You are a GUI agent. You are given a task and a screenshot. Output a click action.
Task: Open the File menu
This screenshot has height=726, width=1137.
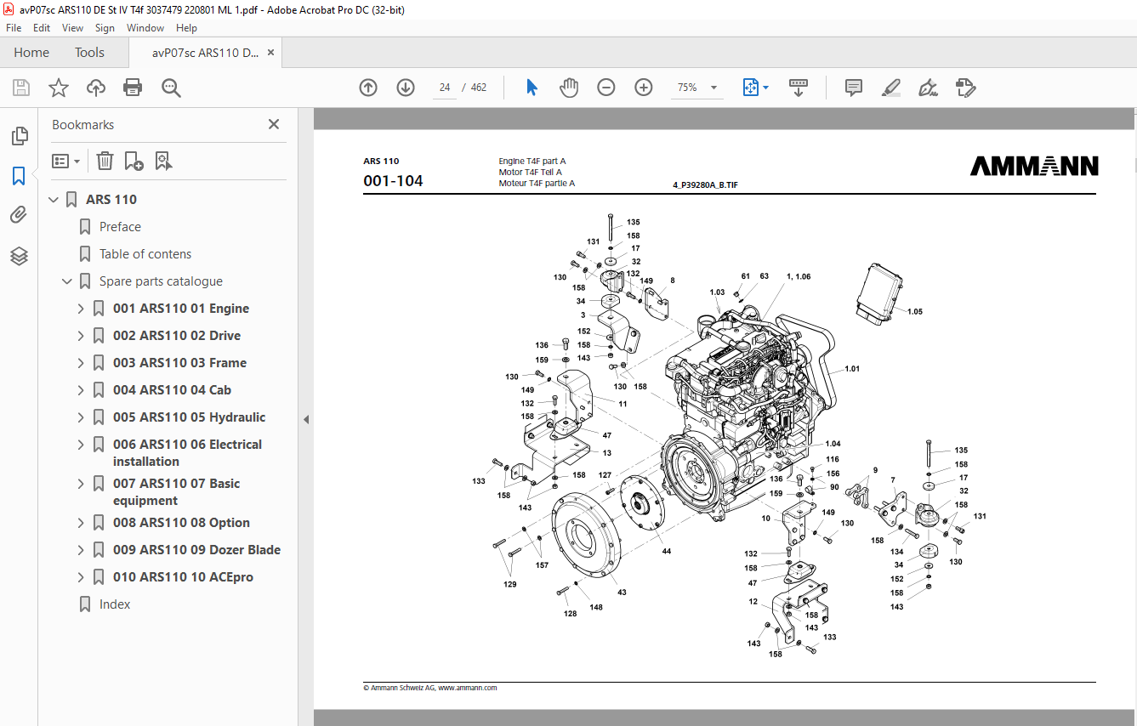pos(14,28)
